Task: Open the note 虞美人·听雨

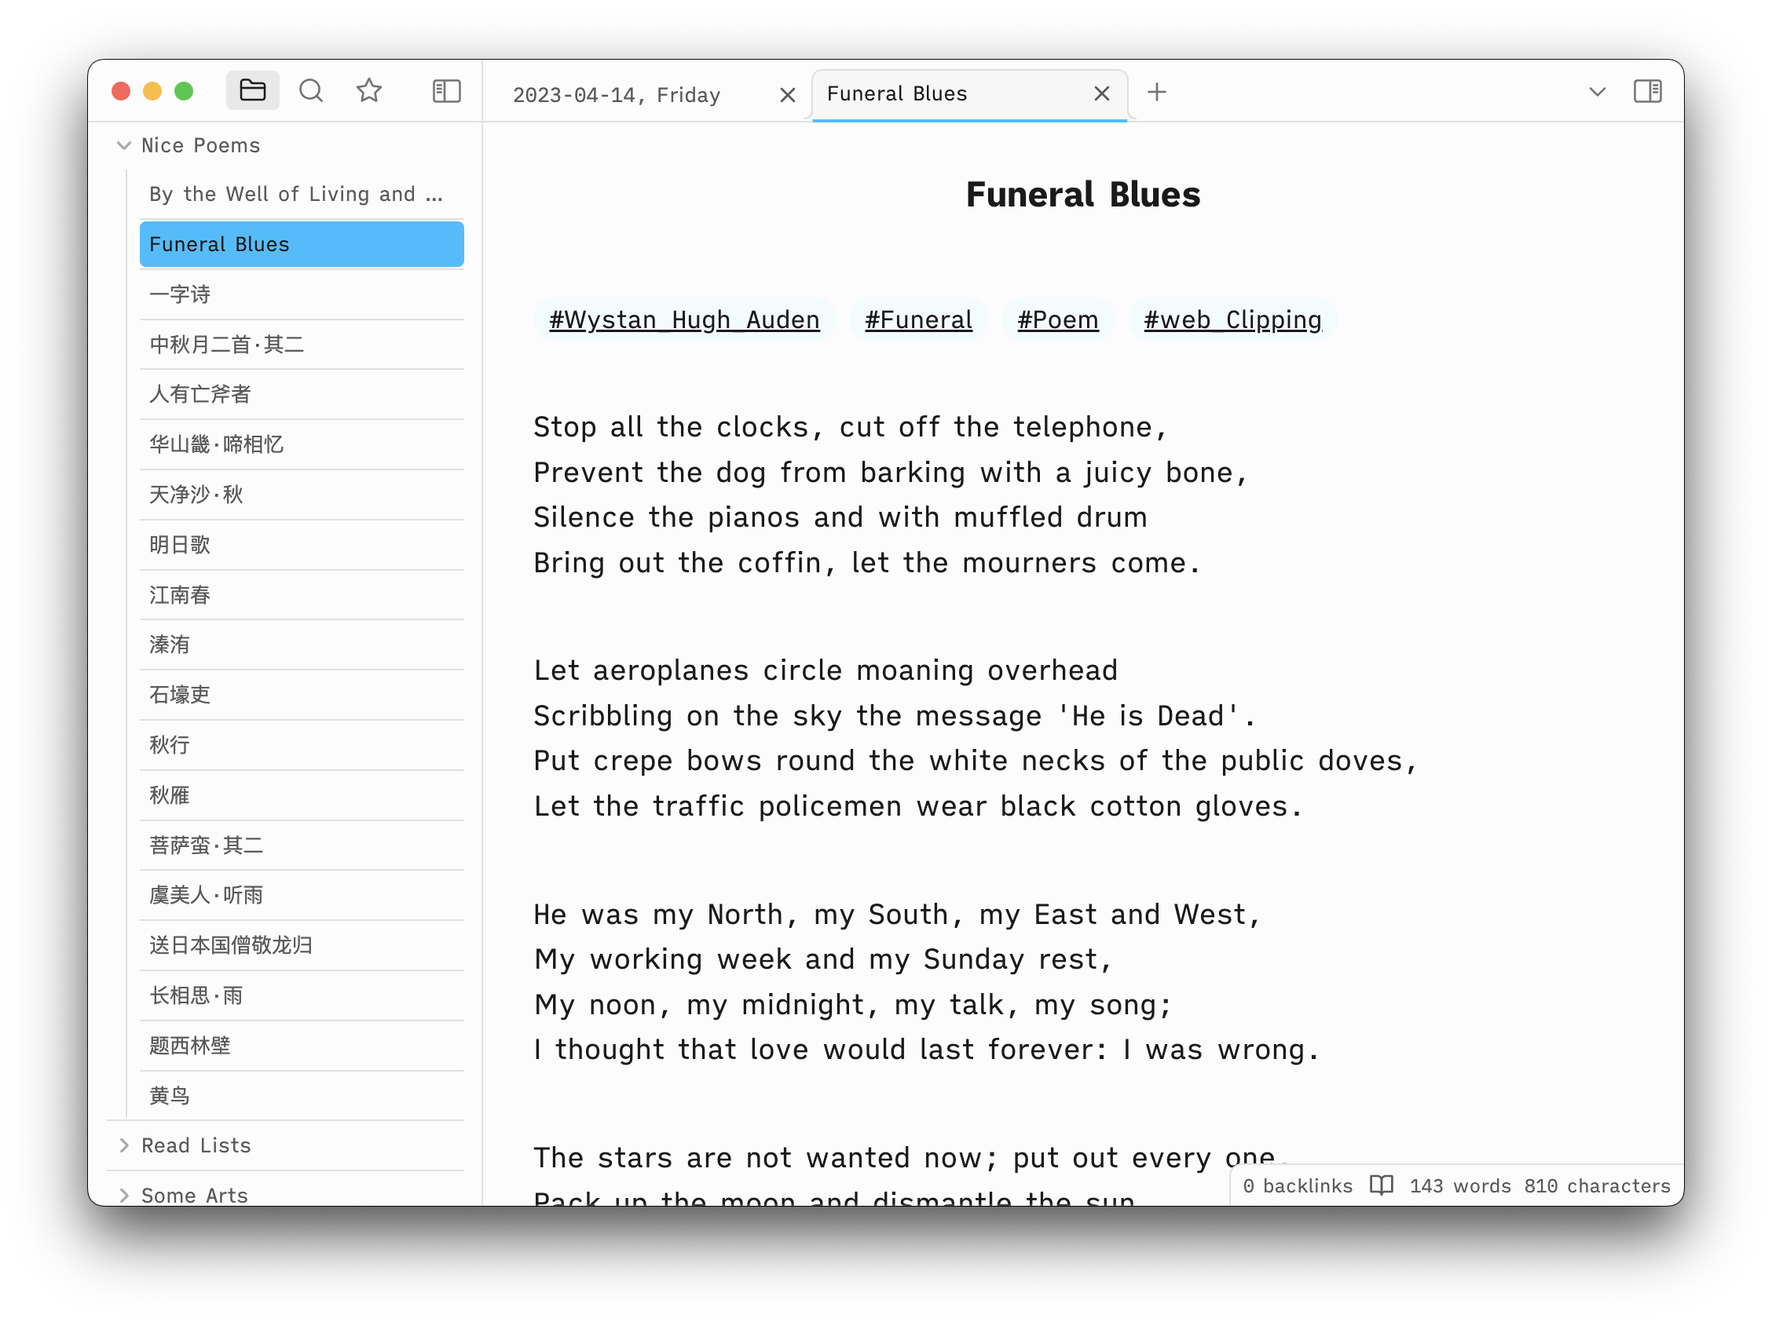Action: click(301, 896)
